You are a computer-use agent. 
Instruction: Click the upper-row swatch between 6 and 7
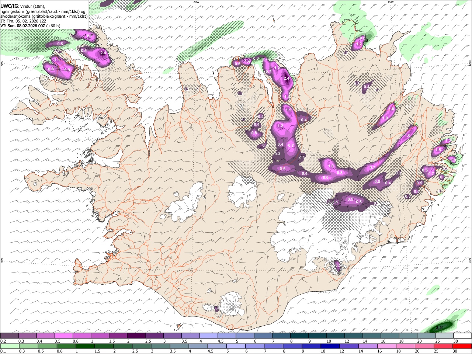[263, 336]
